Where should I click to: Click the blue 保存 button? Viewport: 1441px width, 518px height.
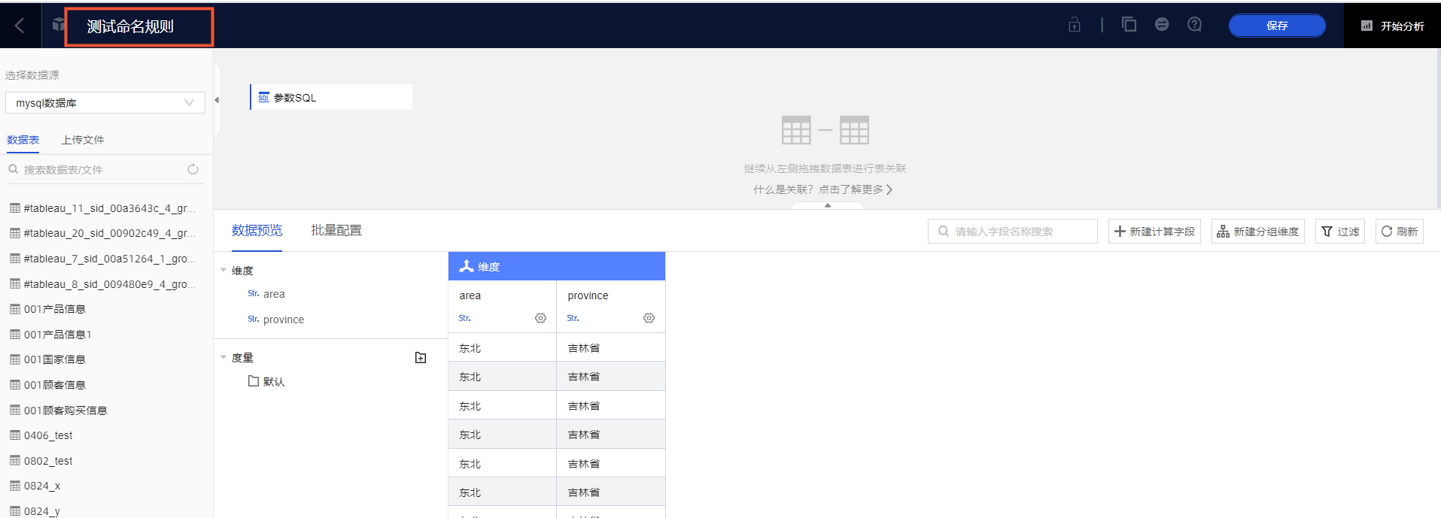click(1276, 26)
